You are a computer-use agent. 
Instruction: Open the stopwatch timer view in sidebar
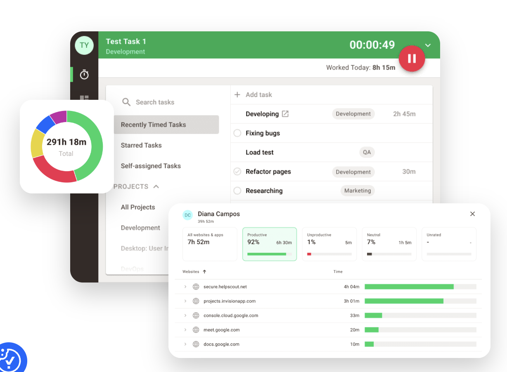[x=84, y=75]
